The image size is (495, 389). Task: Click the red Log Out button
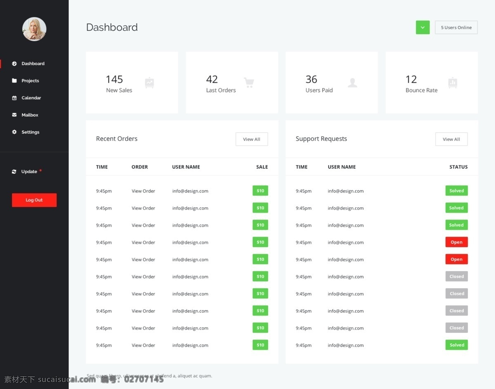(x=34, y=200)
